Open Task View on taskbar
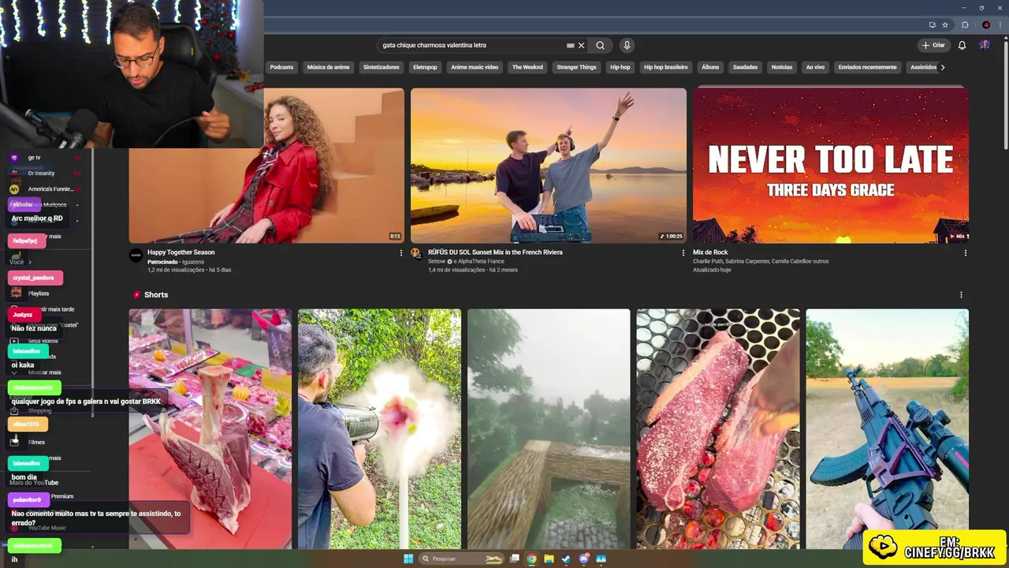Viewport: 1009px width, 568px height. [515, 559]
